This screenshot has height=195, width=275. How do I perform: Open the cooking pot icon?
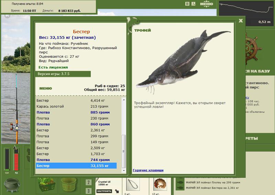coord(12,186)
